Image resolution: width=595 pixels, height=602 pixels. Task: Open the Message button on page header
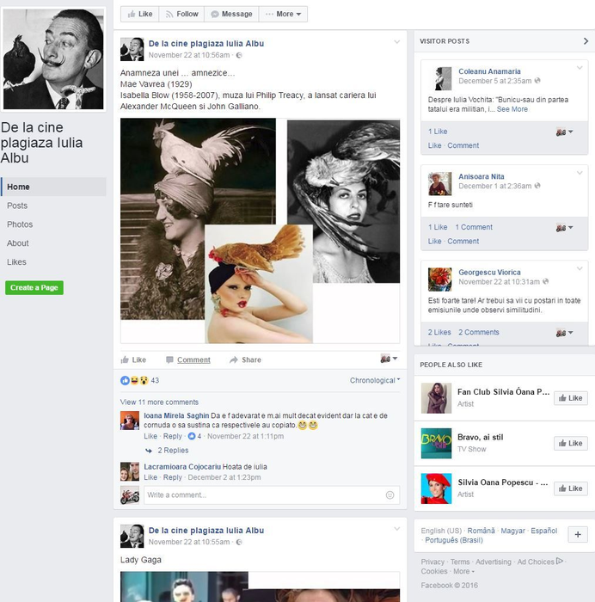pyautogui.click(x=231, y=15)
